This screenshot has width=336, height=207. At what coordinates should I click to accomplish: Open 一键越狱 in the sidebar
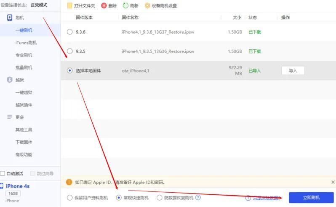click(24, 92)
